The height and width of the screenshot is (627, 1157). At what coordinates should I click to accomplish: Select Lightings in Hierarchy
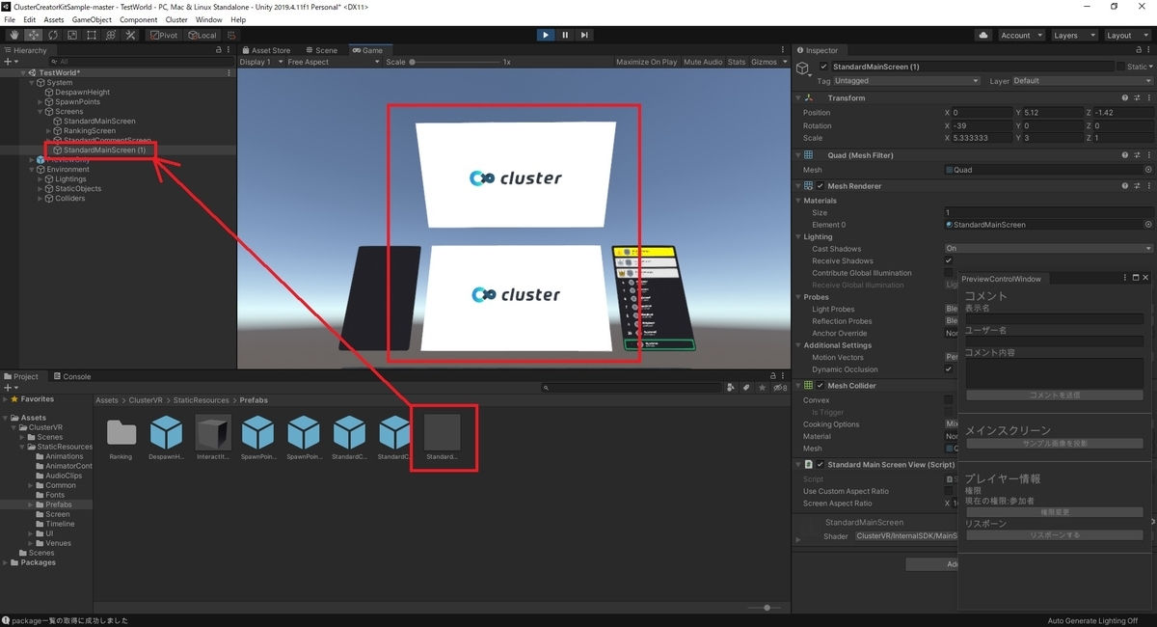click(x=70, y=179)
